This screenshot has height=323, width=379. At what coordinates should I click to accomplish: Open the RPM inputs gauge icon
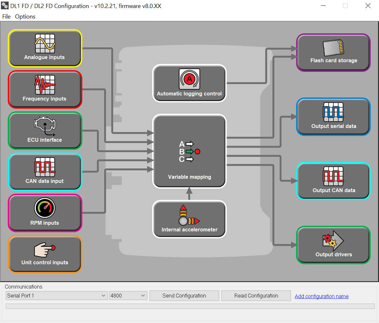(45, 208)
